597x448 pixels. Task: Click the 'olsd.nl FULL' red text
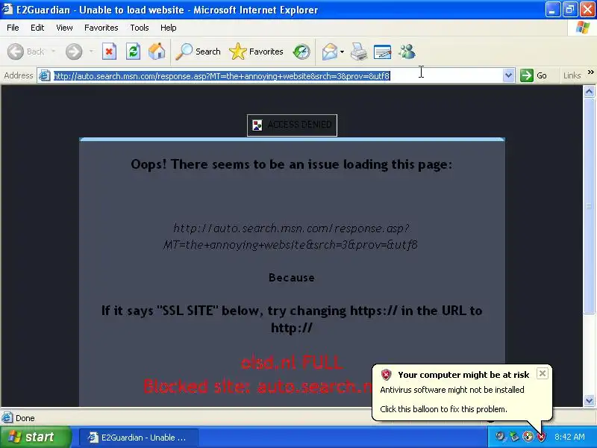pyautogui.click(x=292, y=362)
